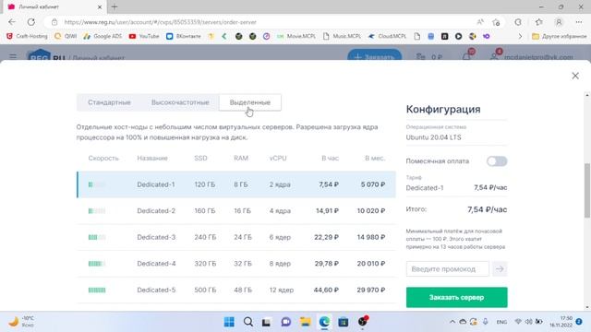Click speed indicator bar for Dedicated-3
Screen dimensions: 591x332
97,237
